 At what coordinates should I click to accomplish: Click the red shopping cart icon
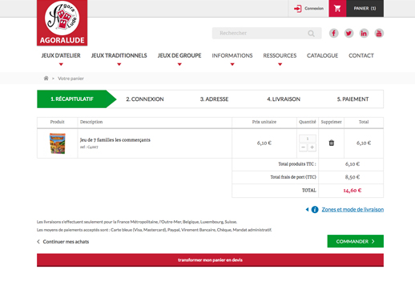tap(337, 8)
